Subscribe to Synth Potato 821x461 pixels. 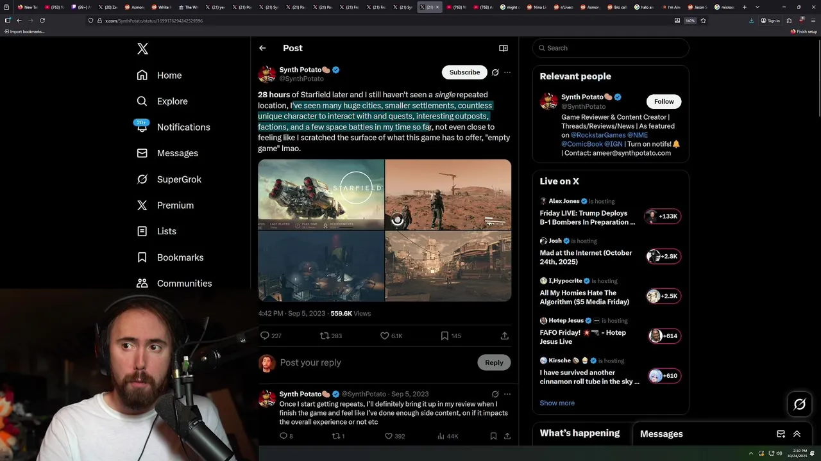(x=464, y=72)
